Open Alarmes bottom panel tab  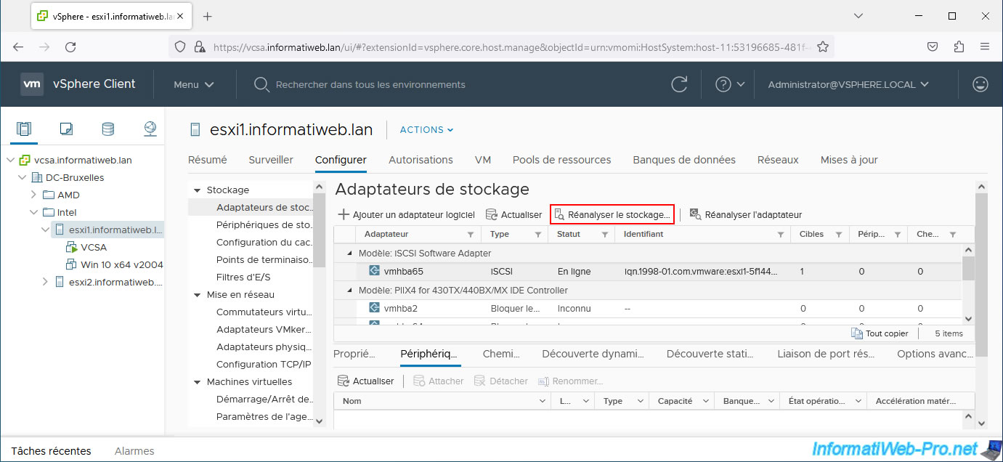click(134, 451)
